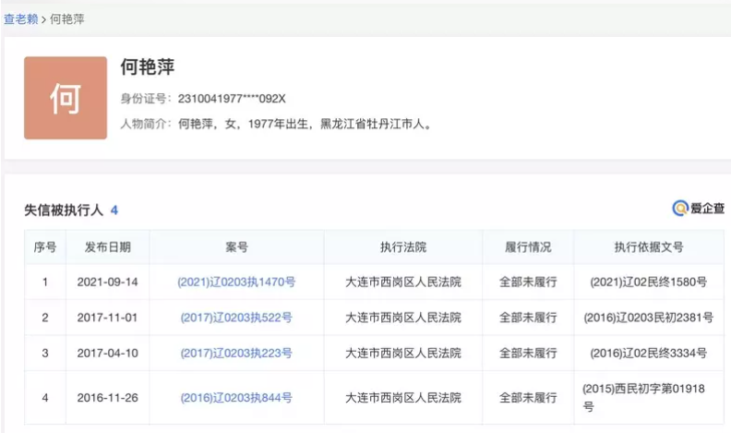Click the serial number 3 cell
This screenshot has height=433, width=731.
pyautogui.click(x=45, y=353)
